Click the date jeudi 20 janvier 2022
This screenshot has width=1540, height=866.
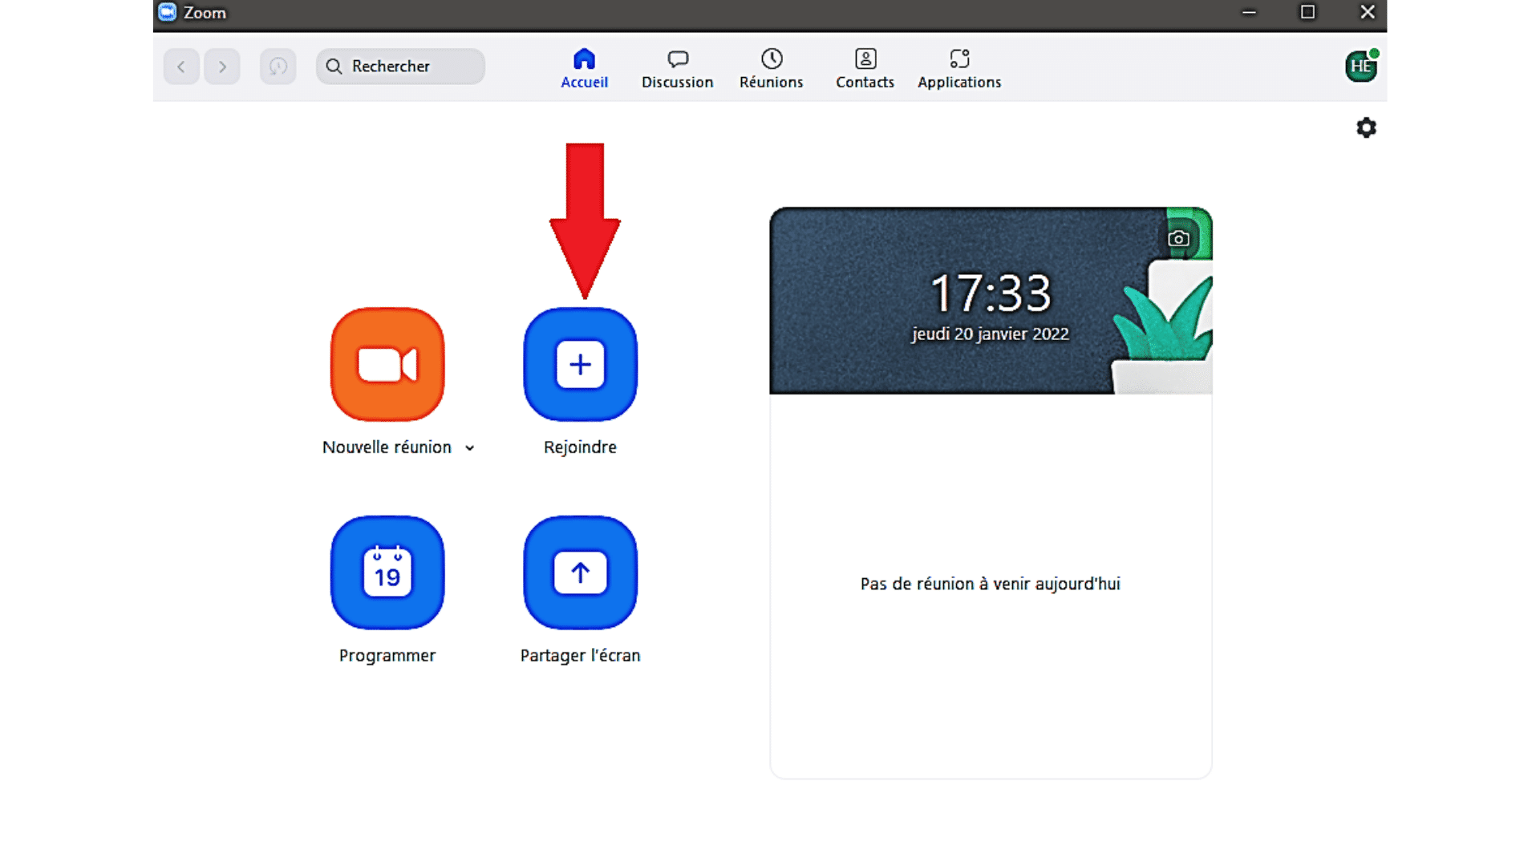(991, 334)
